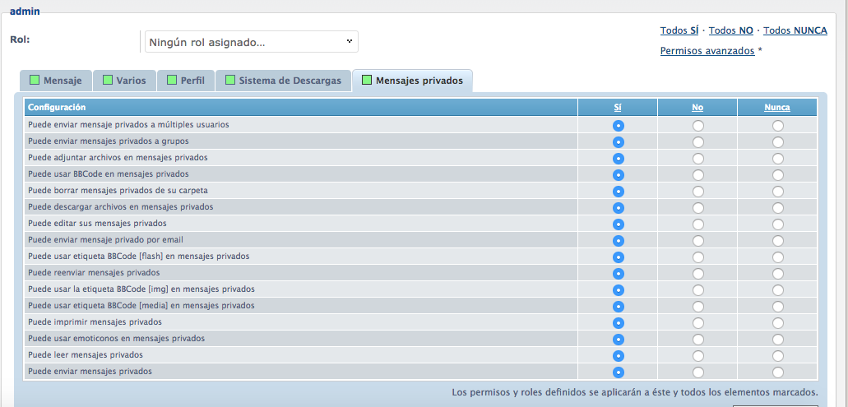
Task: Click the 'Todos NUNCA' link
Action: (795, 30)
